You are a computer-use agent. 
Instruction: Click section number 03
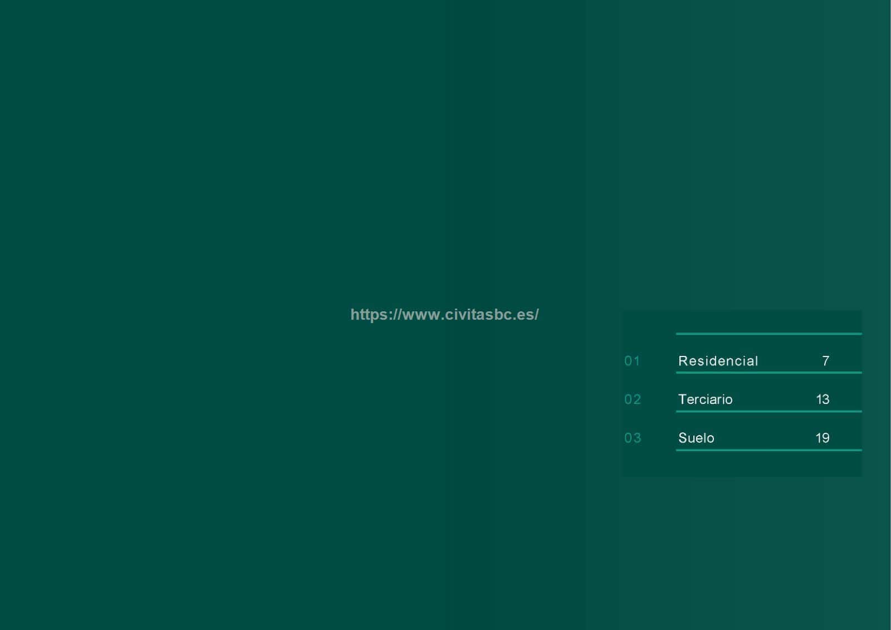[633, 438]
